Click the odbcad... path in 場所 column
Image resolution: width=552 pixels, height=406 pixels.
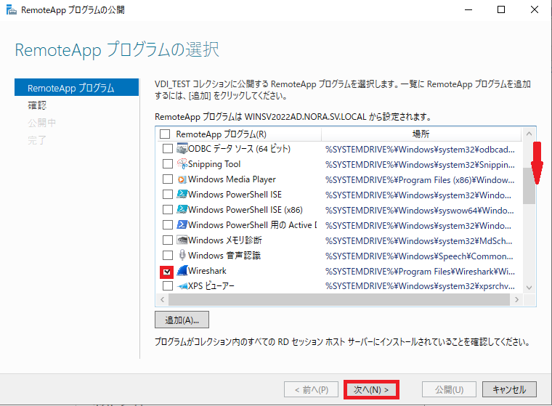coord(420,150)
